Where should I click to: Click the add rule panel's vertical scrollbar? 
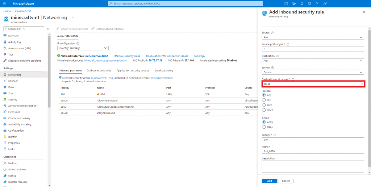click(x=369, y=91)
